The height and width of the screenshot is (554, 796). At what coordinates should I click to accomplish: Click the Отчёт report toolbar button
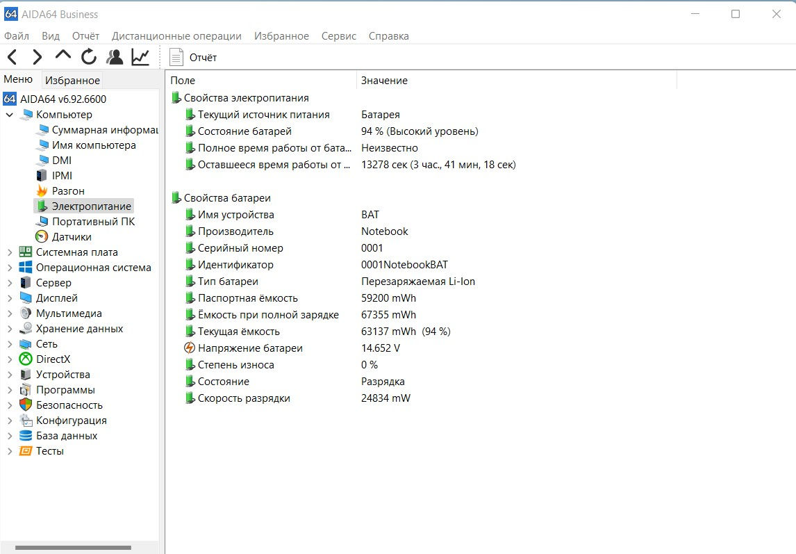[194, 58]
